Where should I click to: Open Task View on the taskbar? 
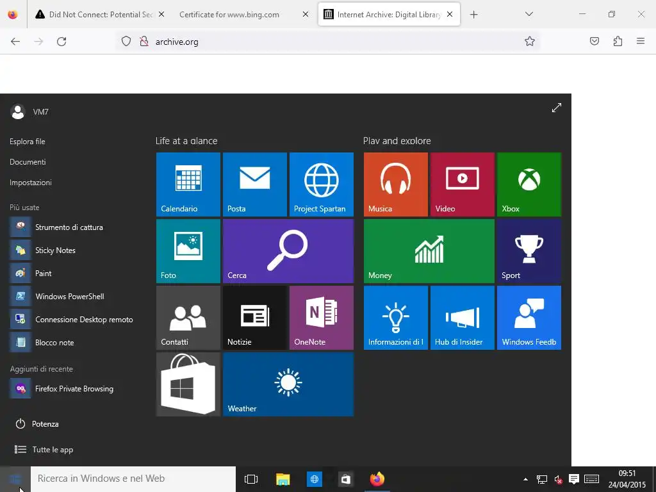pos(251,479)
